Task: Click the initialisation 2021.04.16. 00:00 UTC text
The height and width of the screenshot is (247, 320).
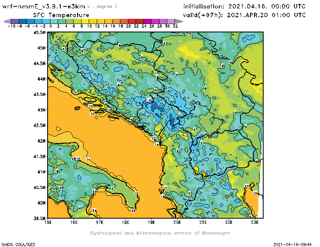Action: 244,6
